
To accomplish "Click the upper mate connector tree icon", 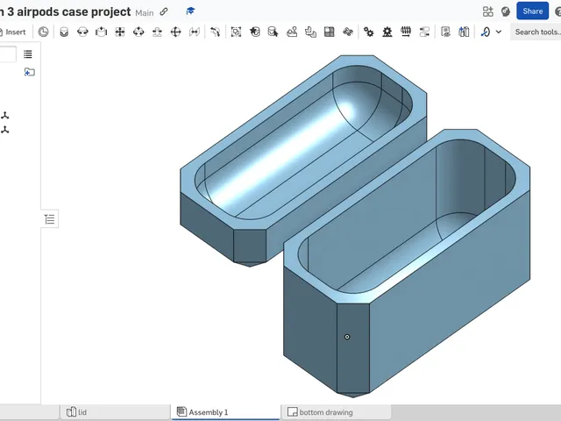I will [x=5, y=116].
